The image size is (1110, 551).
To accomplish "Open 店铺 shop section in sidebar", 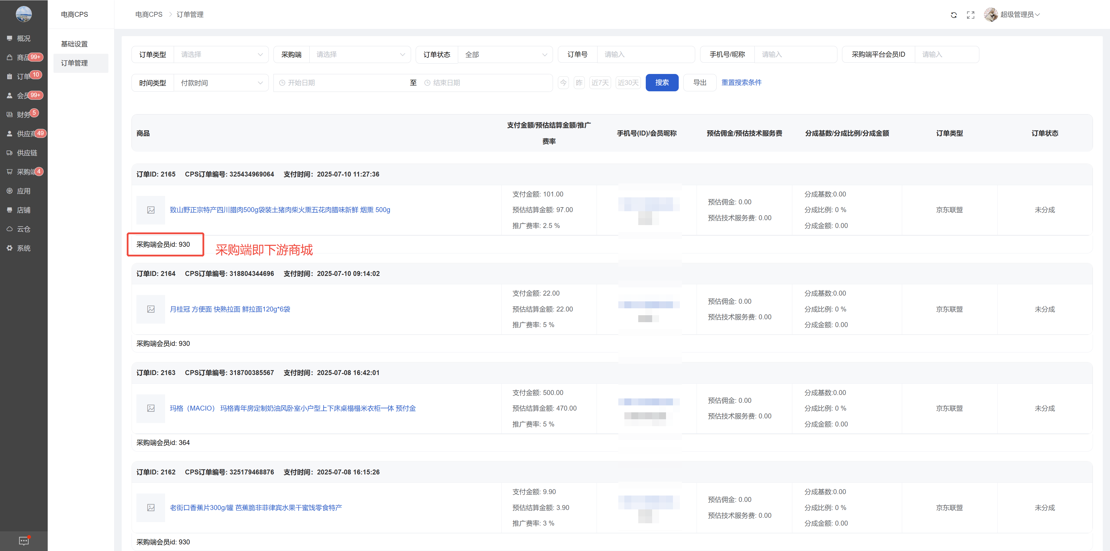I will tap(23, 210).
